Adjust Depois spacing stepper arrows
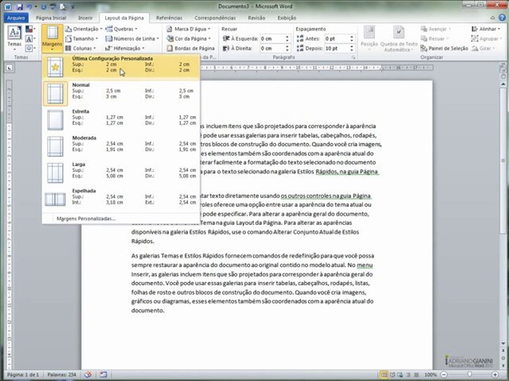The height and width of the screenshot is (381, 509). coord(352,48)
